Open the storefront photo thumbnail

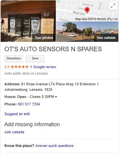28,21
